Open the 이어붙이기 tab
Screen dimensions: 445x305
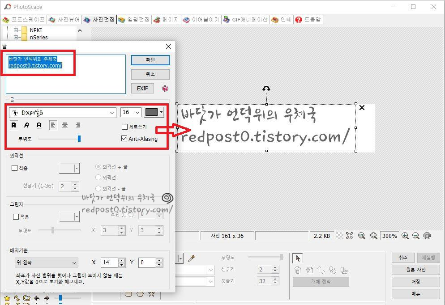click(x=201, y=20)
